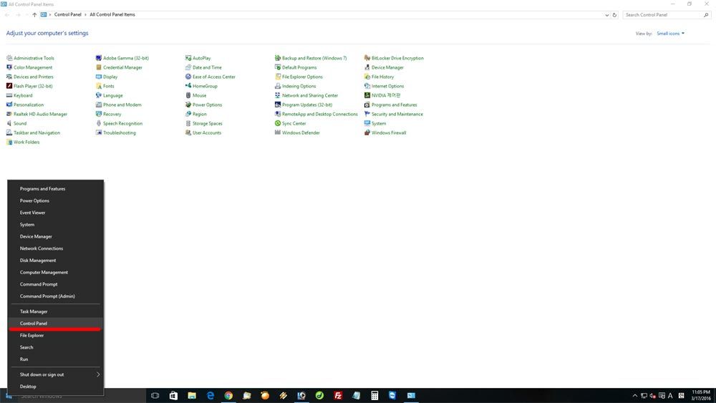Open the Security and Maintenance link
The height and width of the screenshot is (403, 716).
click(397, 114)
